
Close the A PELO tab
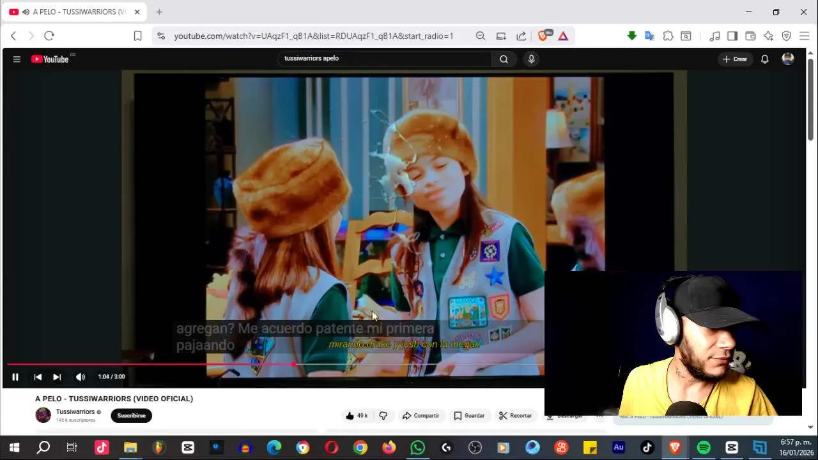tap(137, 11)
